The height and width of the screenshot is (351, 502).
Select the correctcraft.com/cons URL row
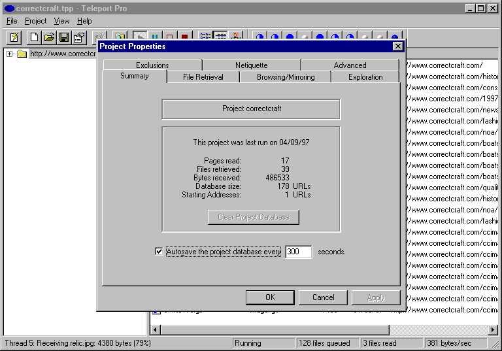452,88
